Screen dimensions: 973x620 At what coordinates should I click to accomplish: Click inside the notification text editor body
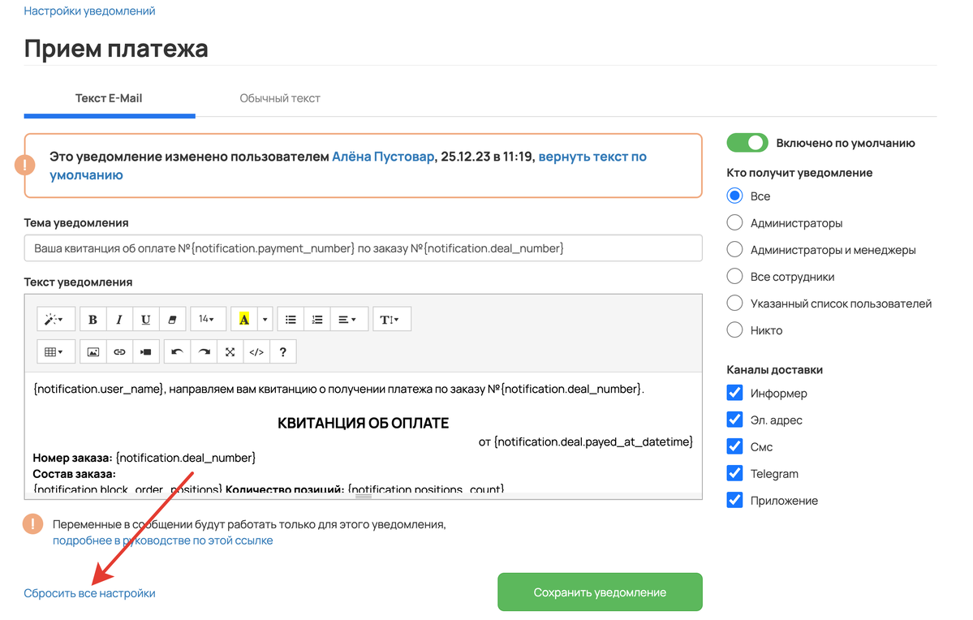pos(363,433)
